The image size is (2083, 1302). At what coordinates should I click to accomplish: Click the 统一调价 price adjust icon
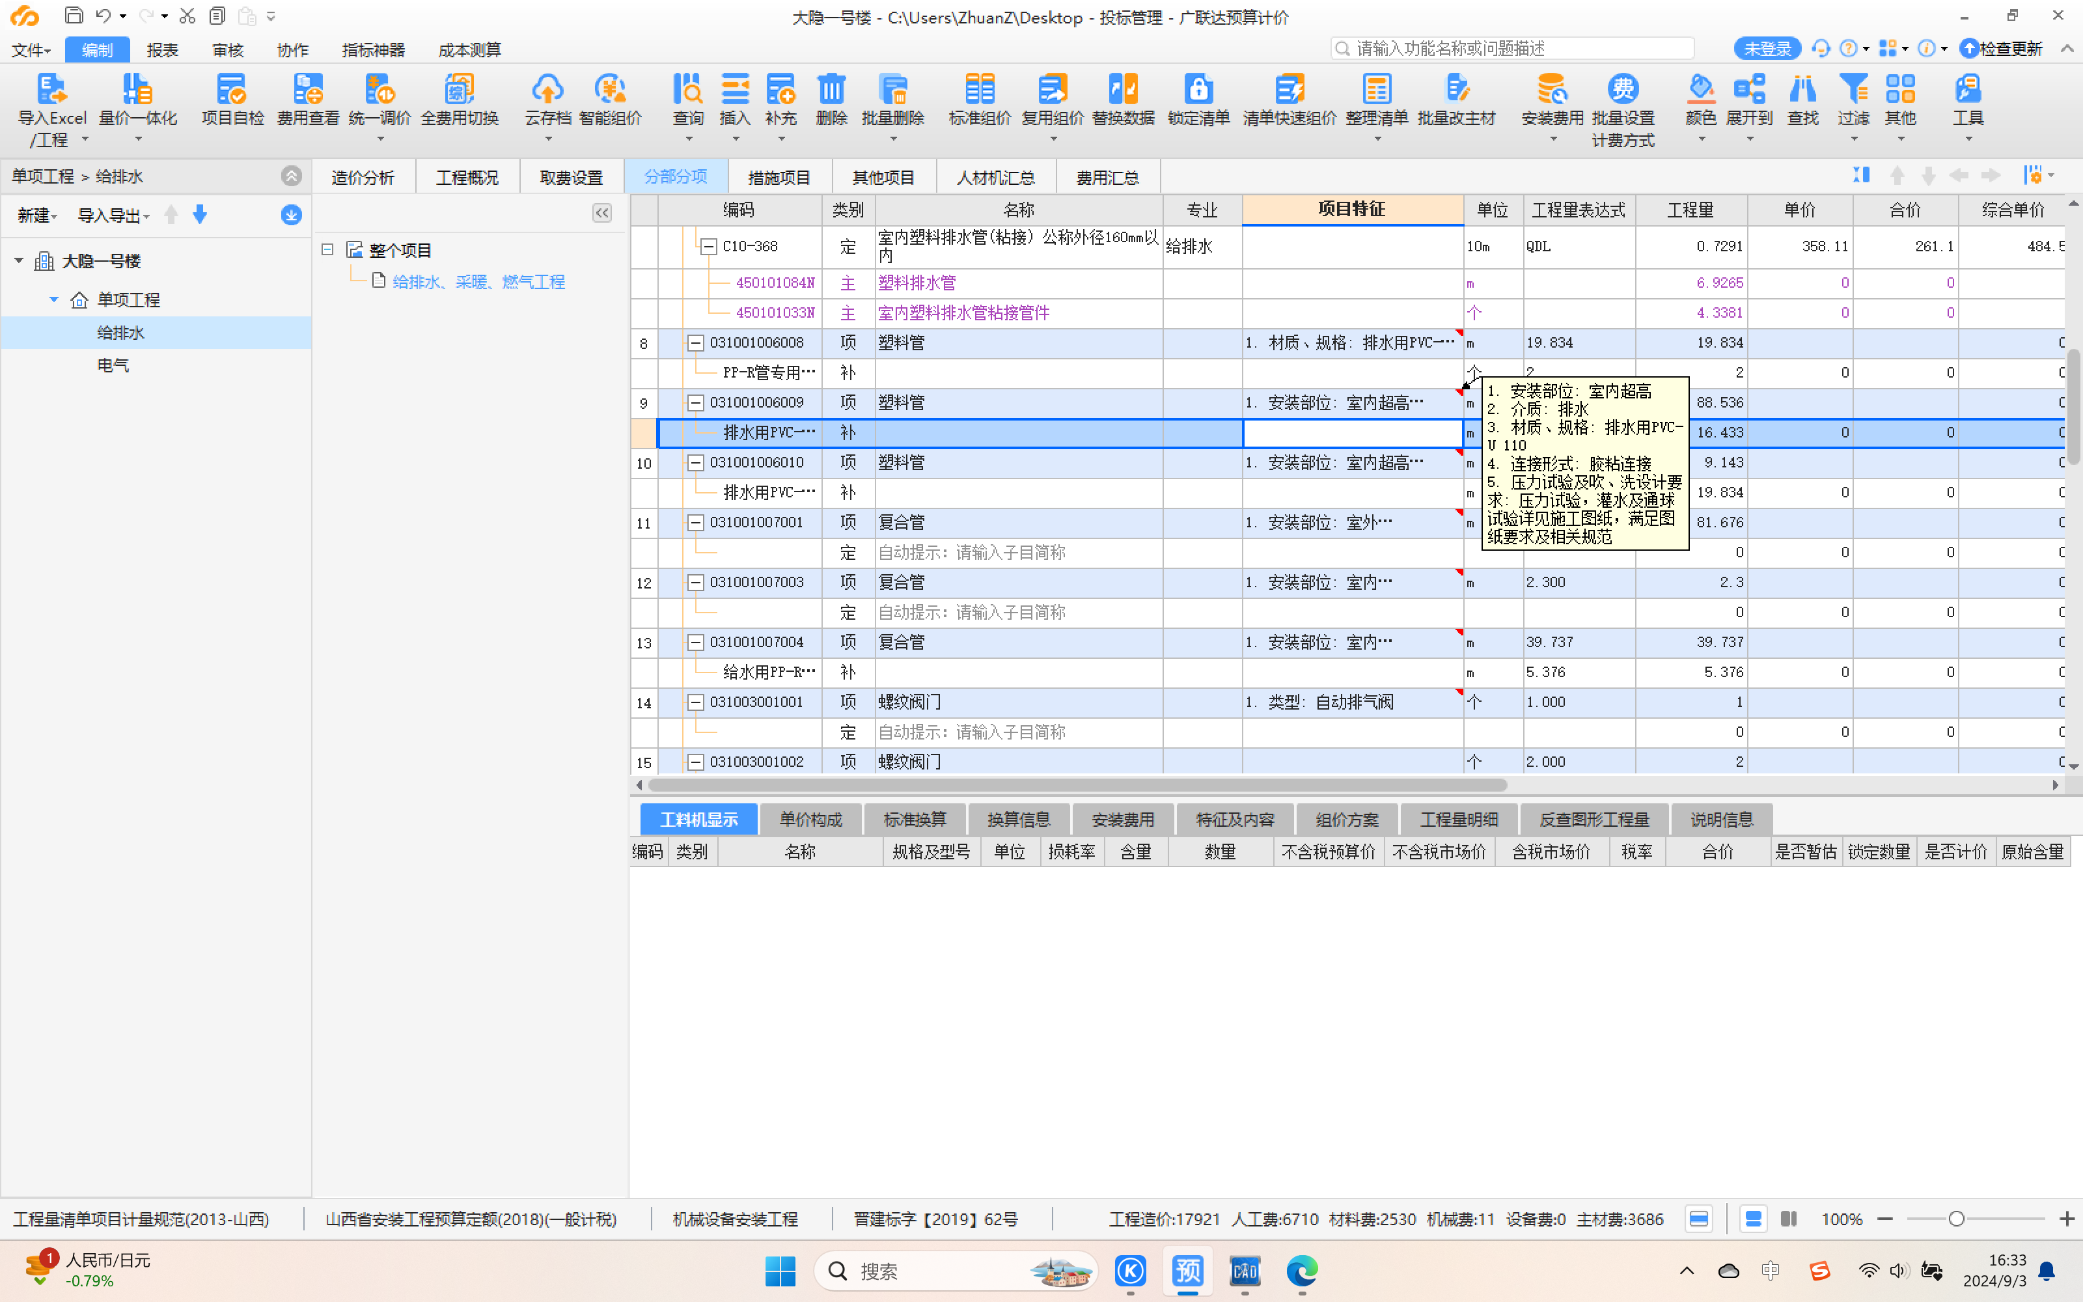[379, 90]
